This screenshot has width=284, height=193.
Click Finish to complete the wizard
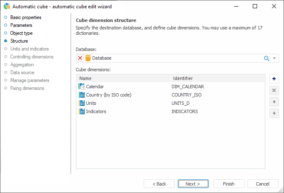[x=228, y=184]
